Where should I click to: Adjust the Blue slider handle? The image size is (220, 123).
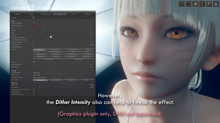point(43,32)
